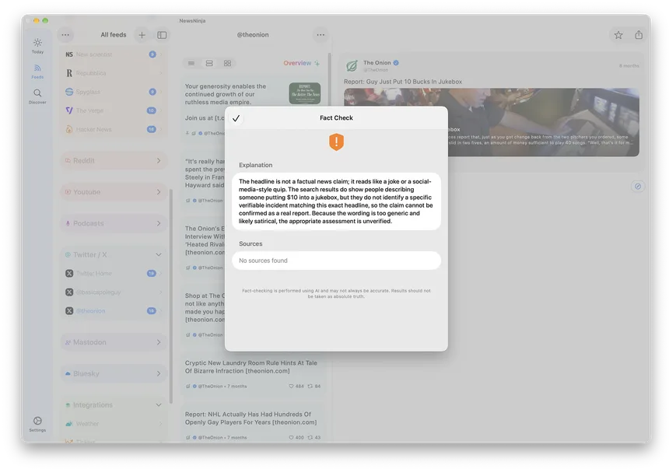The width and height of the screenshot is (669, 469).
Task: Select the @basicappleguy feed
Action: click(x=113, y=292)
